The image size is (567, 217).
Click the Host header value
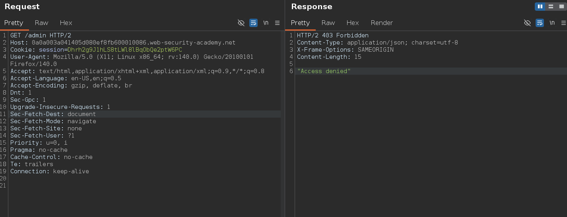coord(134,43)
